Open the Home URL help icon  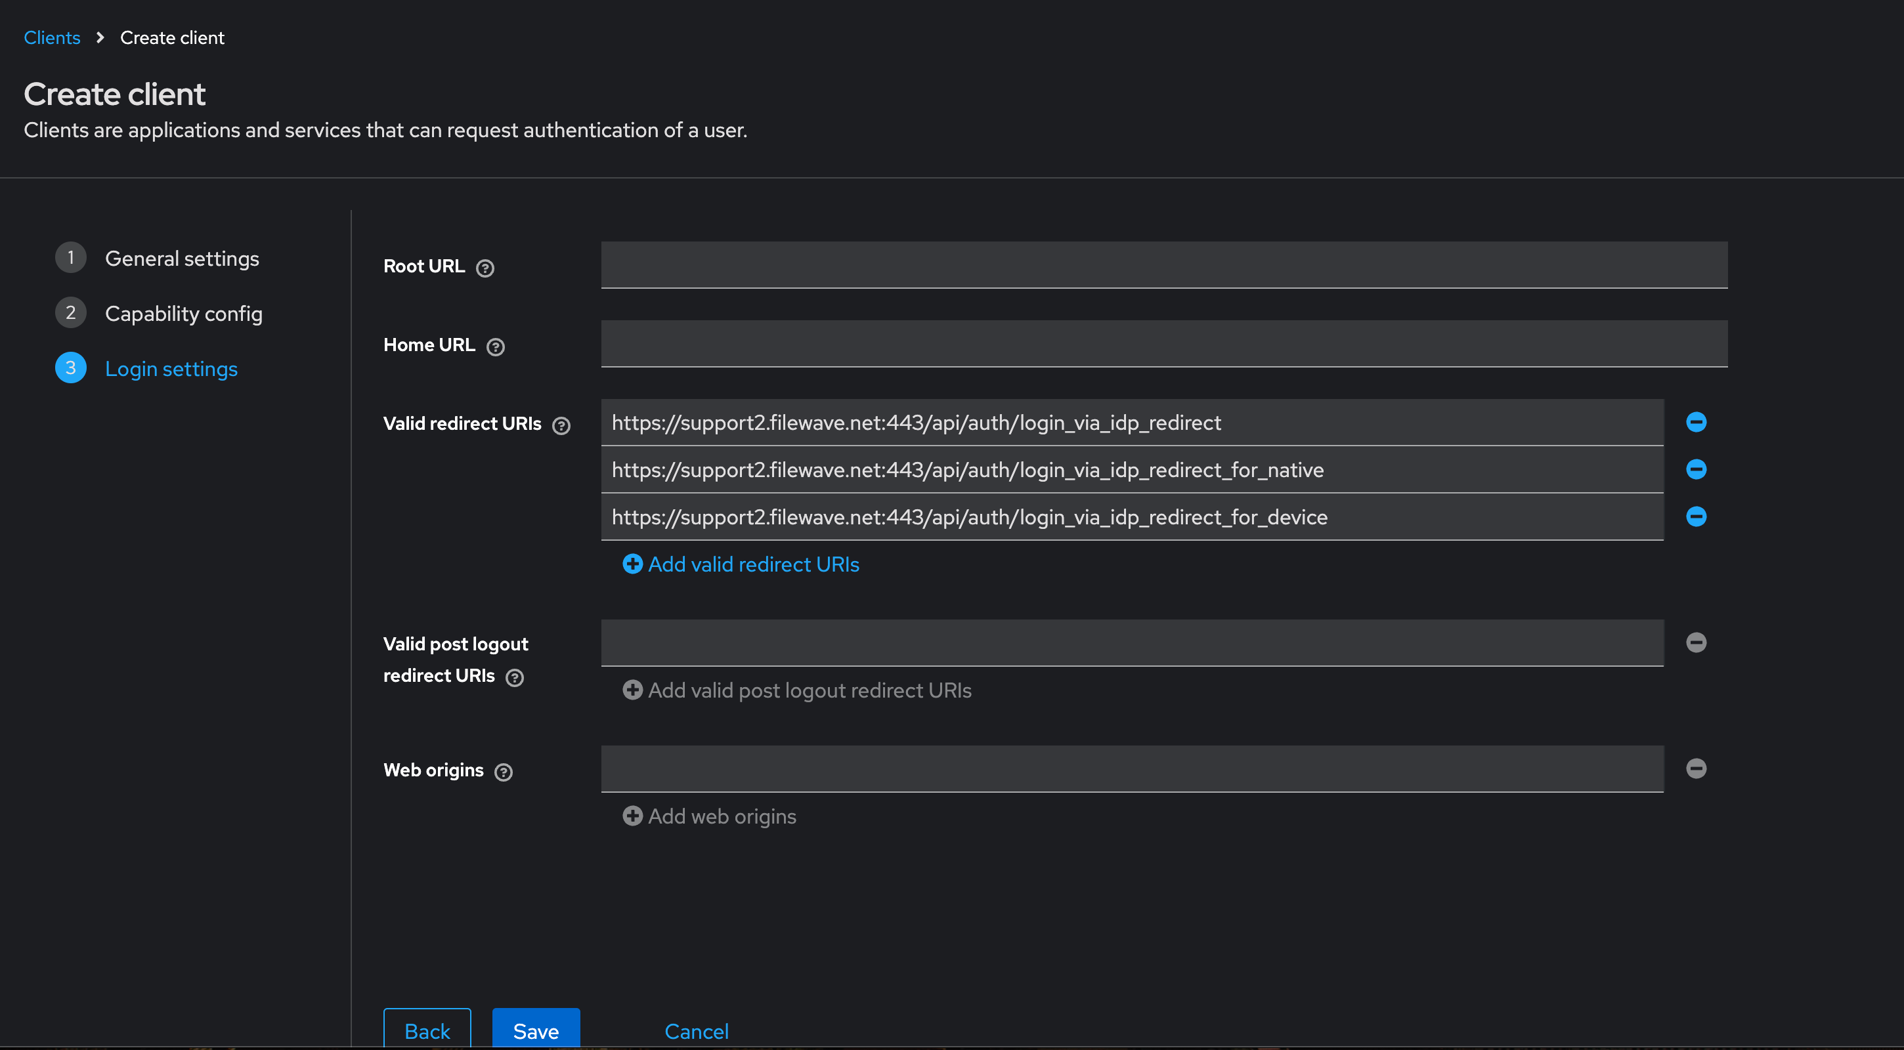pos(495,346)
